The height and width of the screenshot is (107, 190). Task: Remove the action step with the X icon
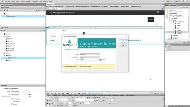pos(4,31)
